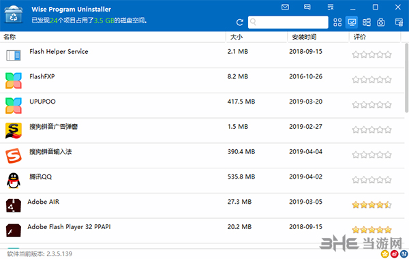Select the 搜狗拼音广告弹窗 entry
The height and width of the screenshot is (259, 409).
202,130
